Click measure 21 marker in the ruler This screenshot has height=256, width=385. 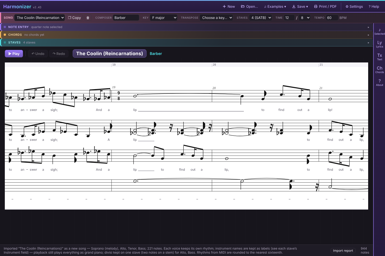pos(321,65)
